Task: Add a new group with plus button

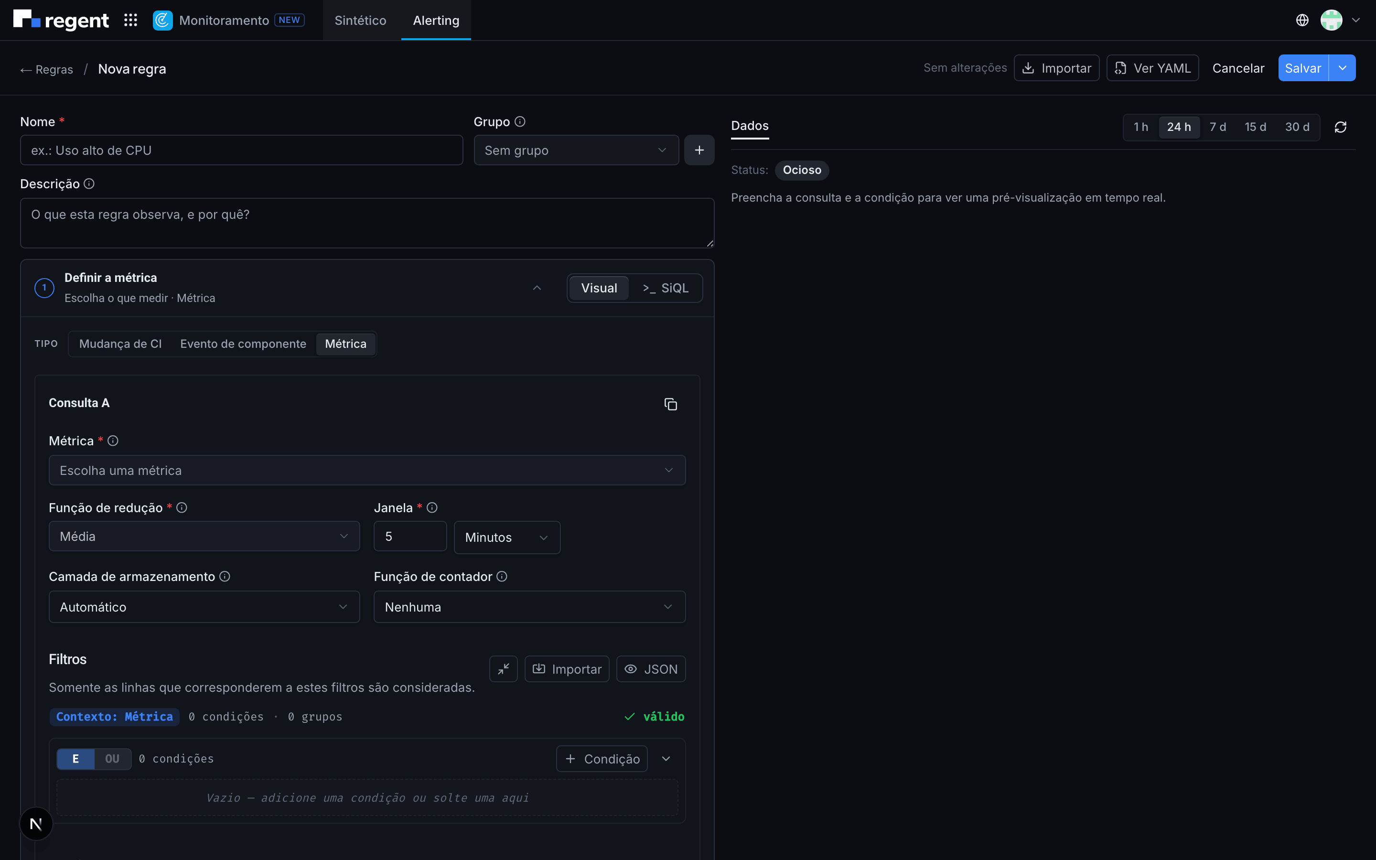Action: [699, 150]
